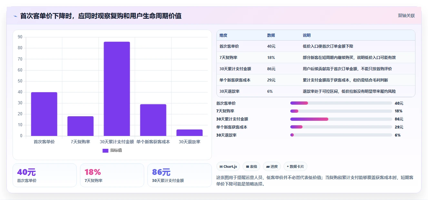Click the lightning icon beside the title
The width and height of the screenshot is (428, 200).
[15, 16]
